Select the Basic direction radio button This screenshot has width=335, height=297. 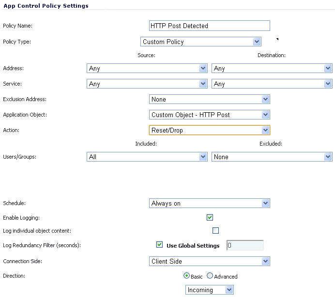point(186,276)
